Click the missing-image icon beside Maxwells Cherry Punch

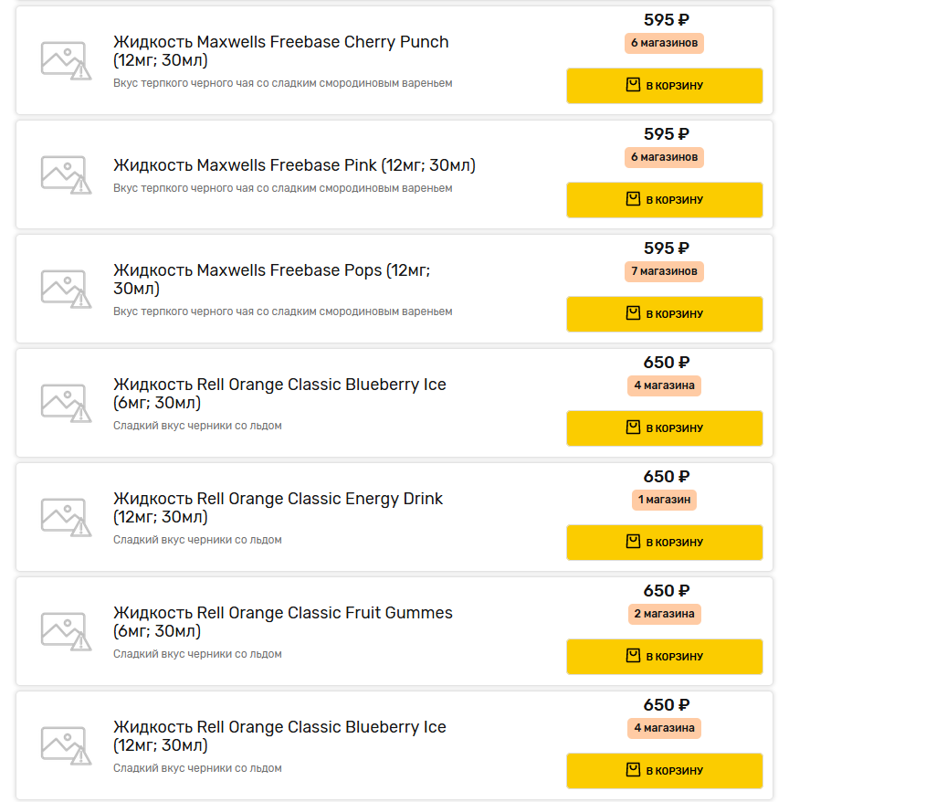coord(66,60)
